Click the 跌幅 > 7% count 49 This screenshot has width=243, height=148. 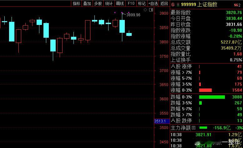[240, 115]
